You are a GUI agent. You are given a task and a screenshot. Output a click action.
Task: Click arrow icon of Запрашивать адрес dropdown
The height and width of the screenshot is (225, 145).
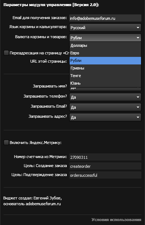click(x=138, y=117)
